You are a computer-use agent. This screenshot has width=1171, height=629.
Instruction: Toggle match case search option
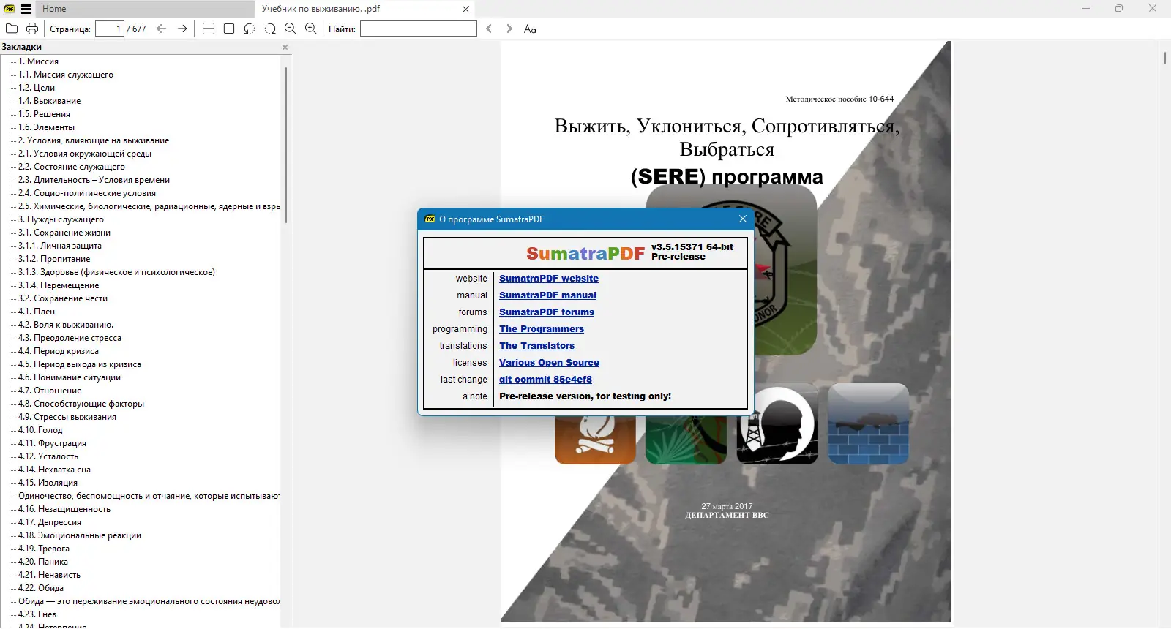(530, 29)
